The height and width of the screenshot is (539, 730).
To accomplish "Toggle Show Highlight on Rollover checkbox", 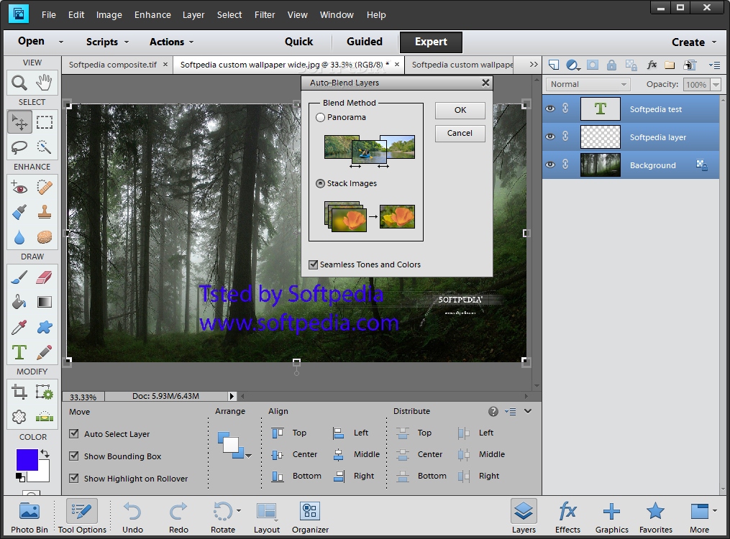I will point(73,478).
